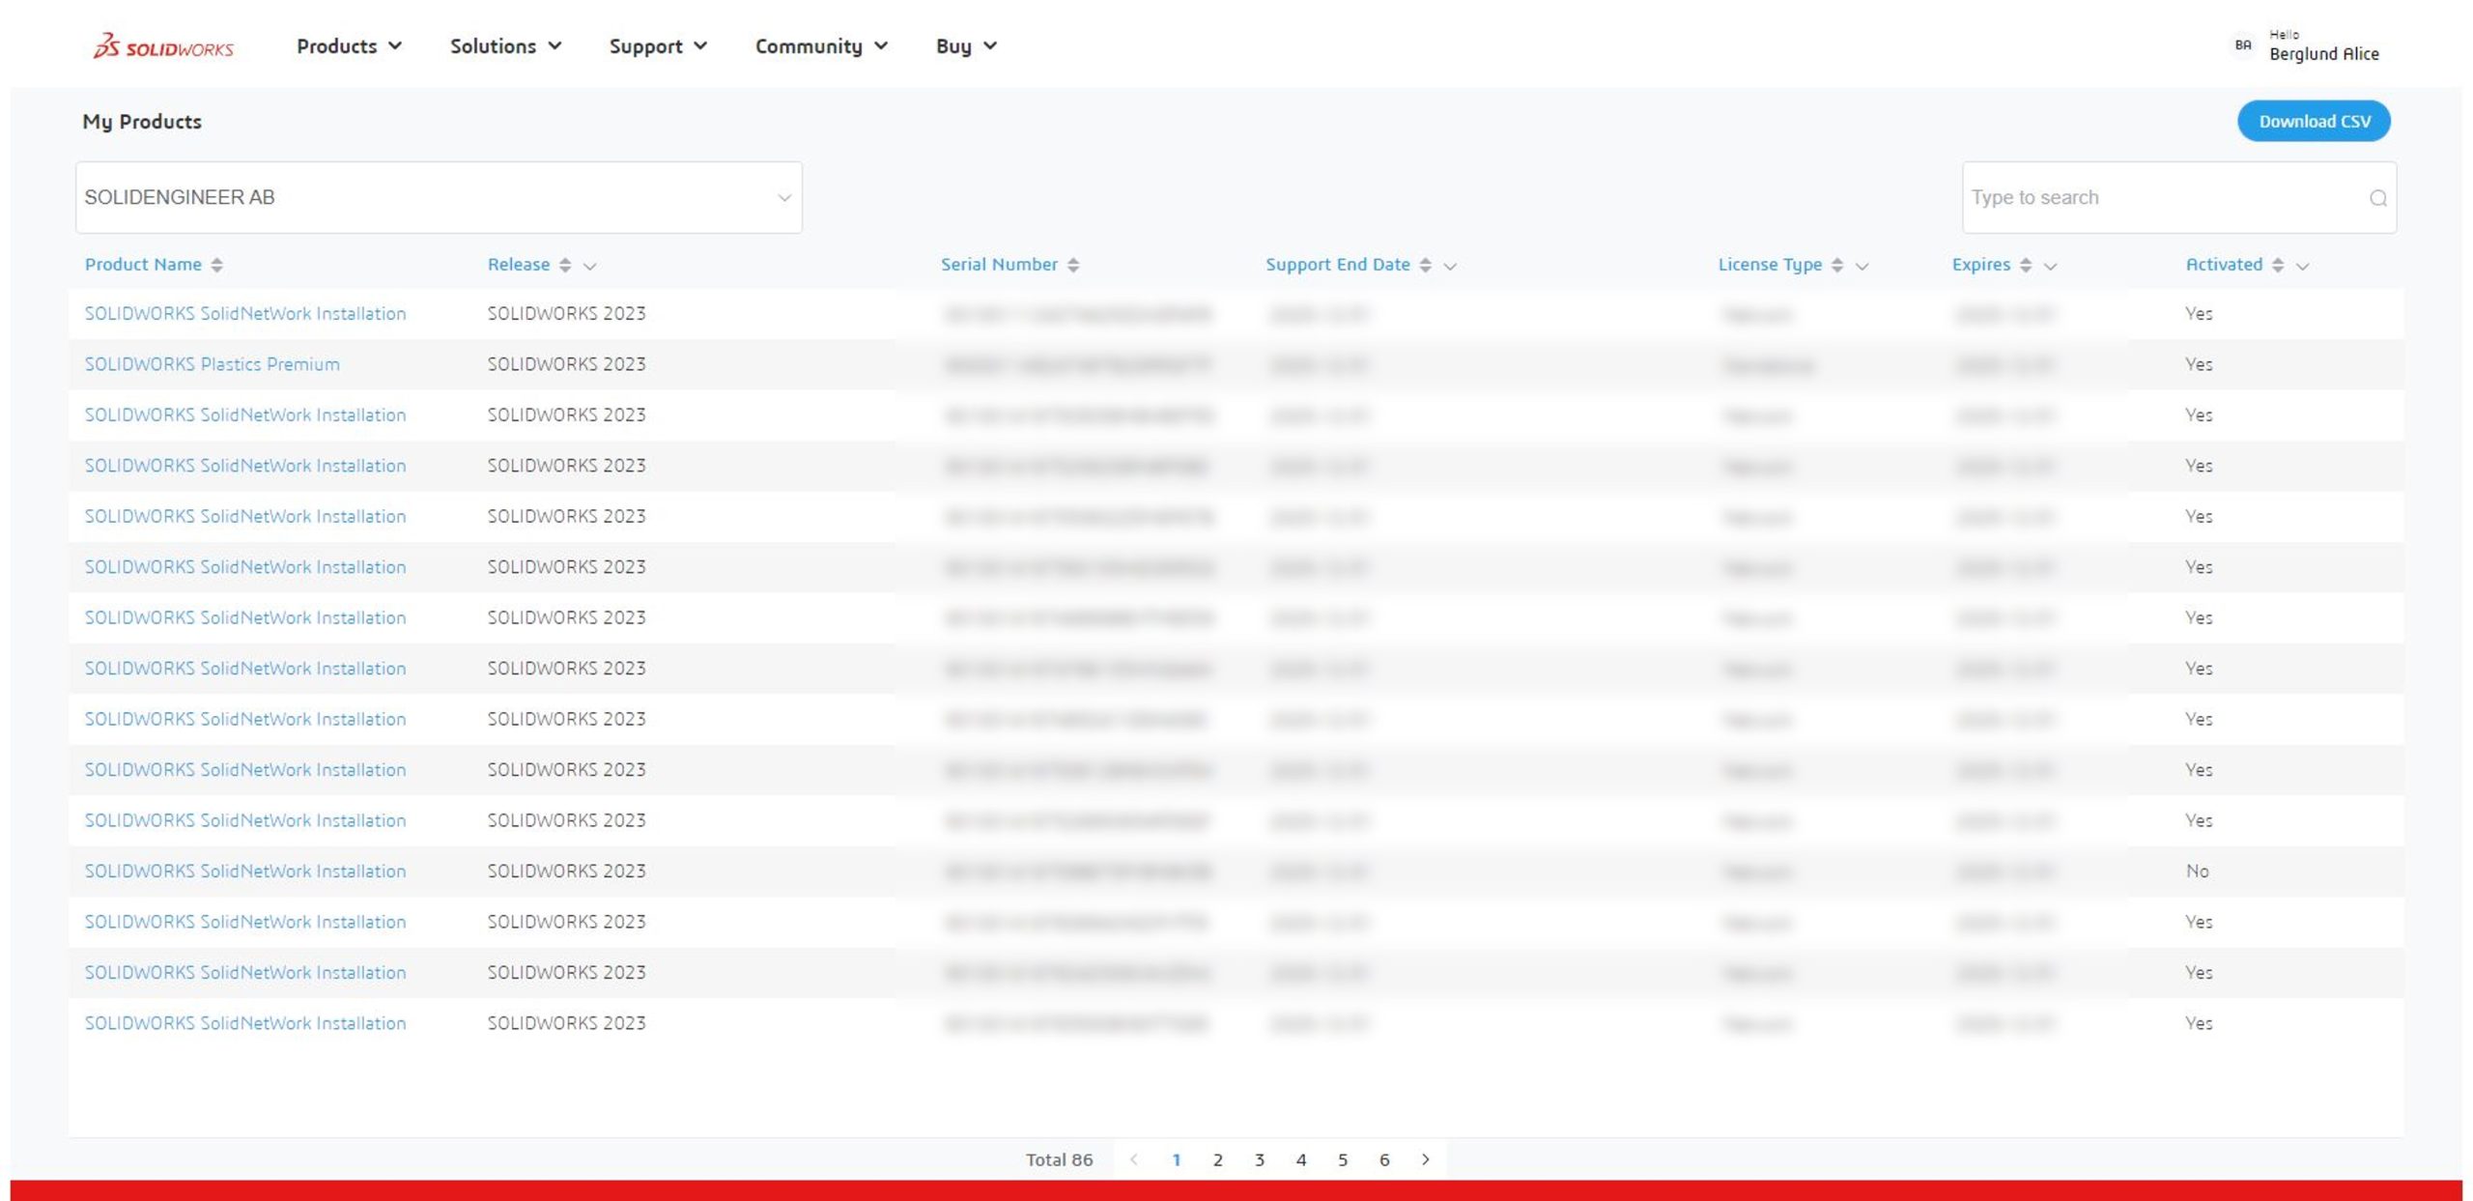This screenshot has height=1201, width=2473.
Task: Open Release column filter chevron
Action: tap(590, 266)
